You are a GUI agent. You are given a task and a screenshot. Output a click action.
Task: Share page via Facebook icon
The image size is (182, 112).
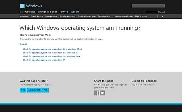click(x=97, y=93)
